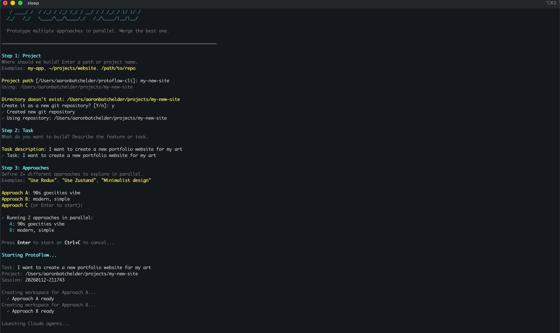Click the red close window button
This screenshot has height=333, width=560.
tap(5, 3)
